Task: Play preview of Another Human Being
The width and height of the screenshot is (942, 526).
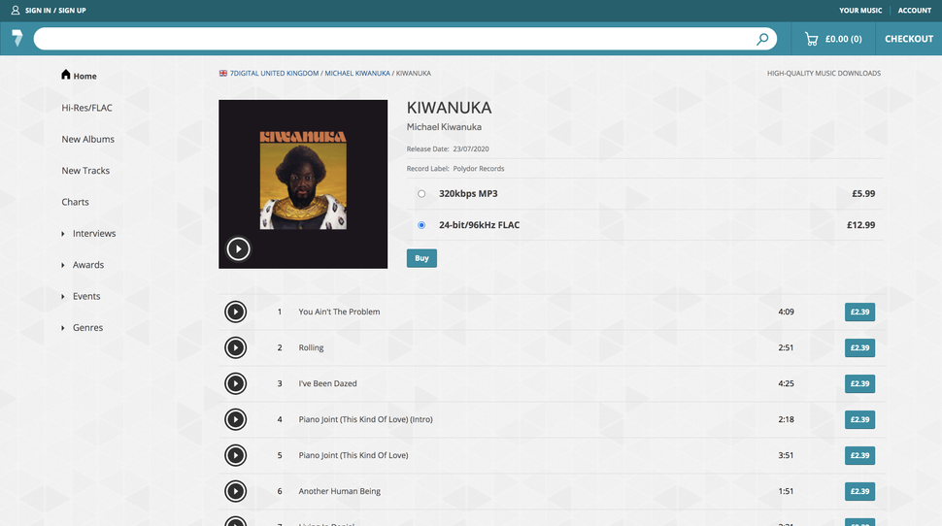Action: click(x=235, y=491)
